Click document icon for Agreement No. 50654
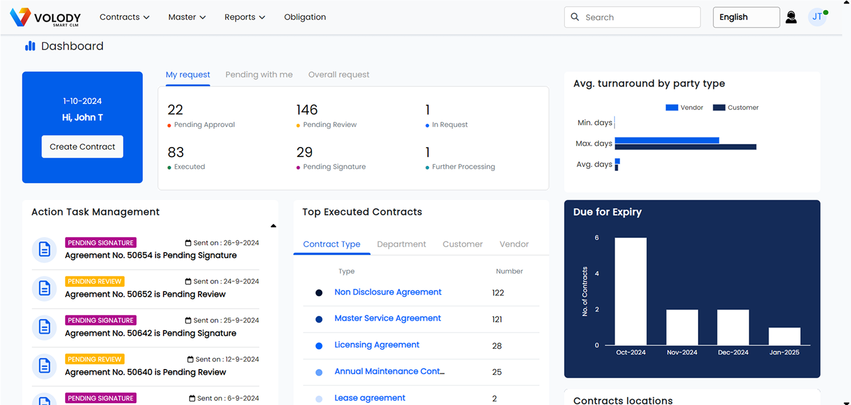This screenshot has height=405, width=851. pyautogui.click(x=44, y=250)
